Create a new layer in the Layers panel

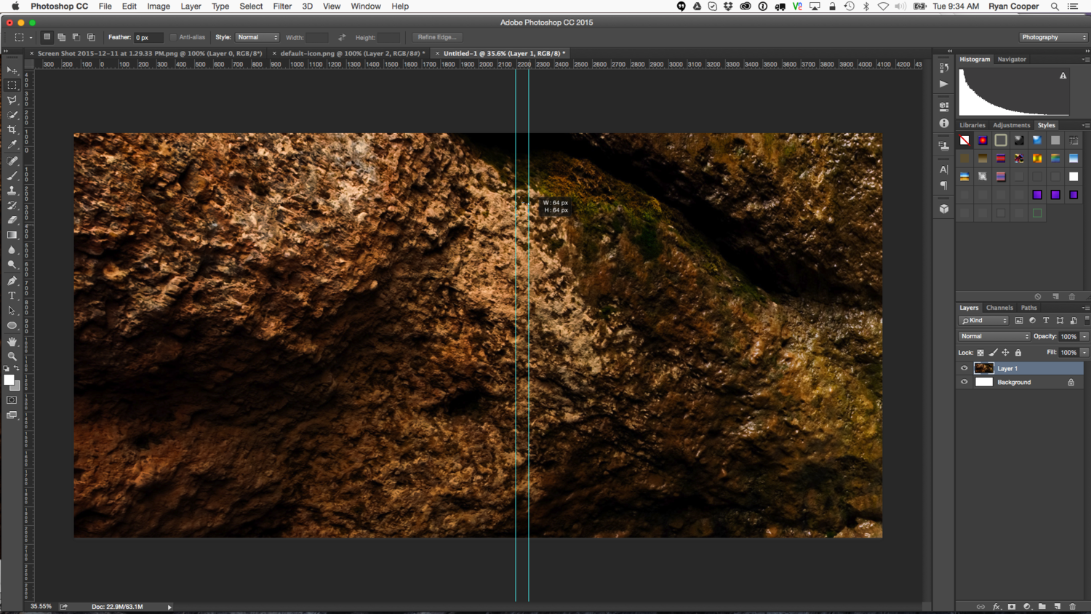(x=1057, y=606)
